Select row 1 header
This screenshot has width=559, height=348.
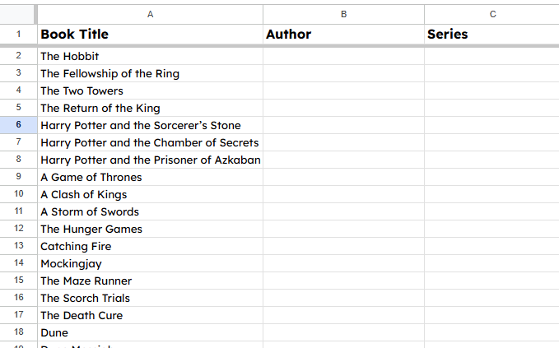click(x=18, y=35)
